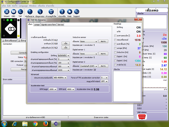Click inside the empty conditions list box in TAP dialog
Image resolution: width=169 pixels, height=127 pixels.
point(127,86)
